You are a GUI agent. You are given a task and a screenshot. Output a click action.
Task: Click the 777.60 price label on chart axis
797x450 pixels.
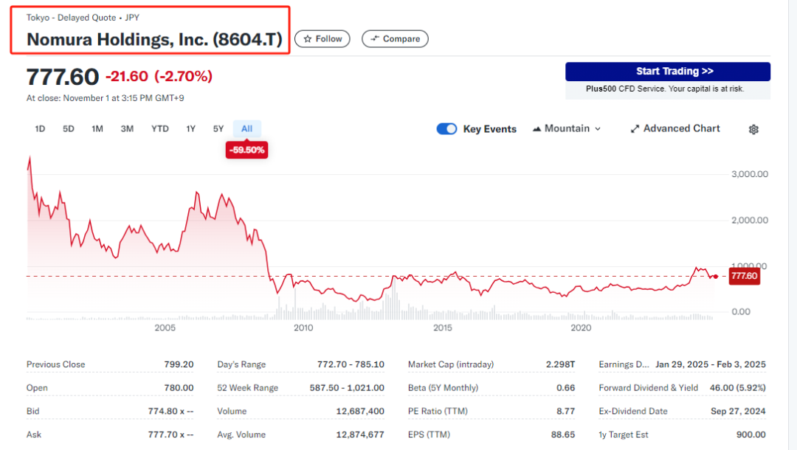745,276
